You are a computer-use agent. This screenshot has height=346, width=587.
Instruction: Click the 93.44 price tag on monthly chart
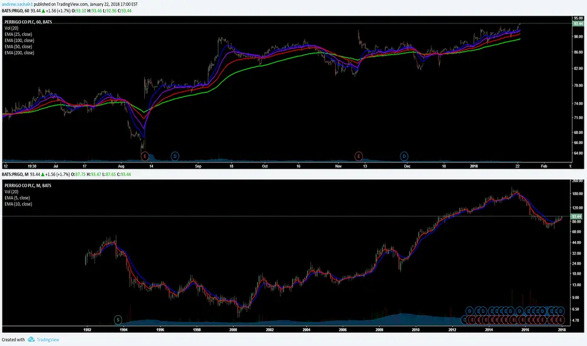[576, 216]
